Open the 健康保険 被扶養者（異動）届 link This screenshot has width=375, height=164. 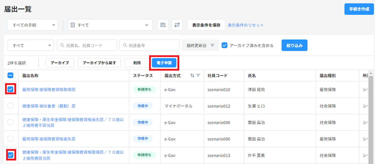pos(49,106)
